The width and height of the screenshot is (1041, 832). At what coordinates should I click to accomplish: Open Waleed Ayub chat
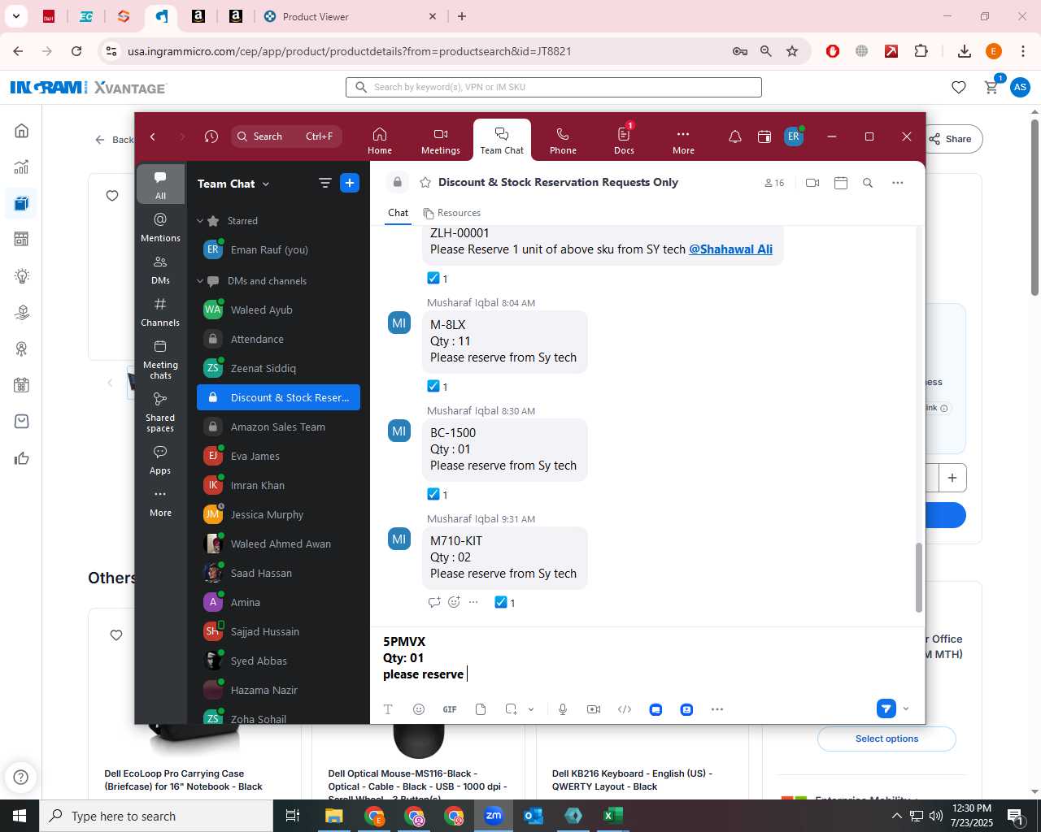click(x=278, y=310)
